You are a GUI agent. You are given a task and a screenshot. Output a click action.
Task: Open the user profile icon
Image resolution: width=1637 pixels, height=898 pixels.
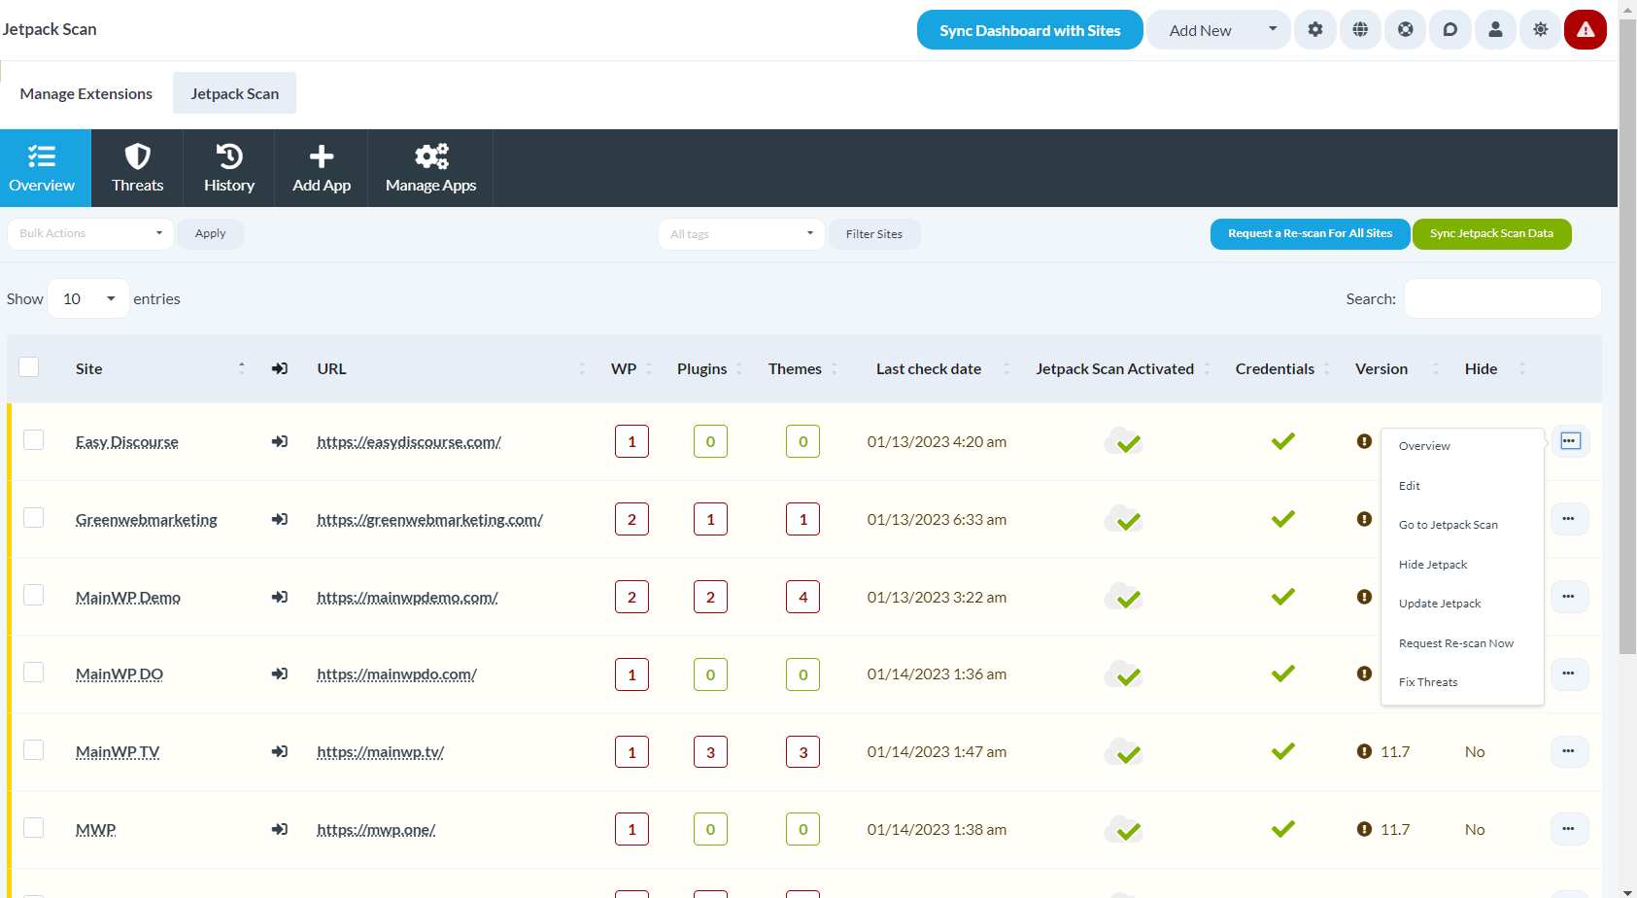(x=1496, y=30)
